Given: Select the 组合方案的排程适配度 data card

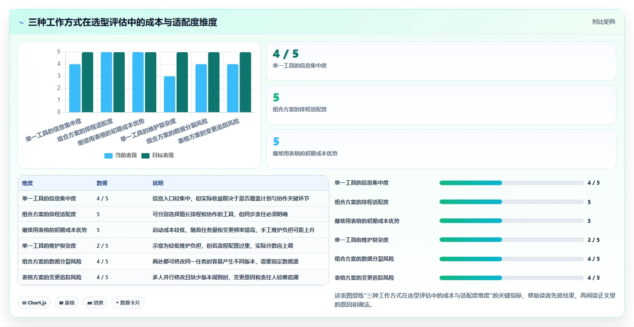Looking at the screenshot, I should click(441, 105).
